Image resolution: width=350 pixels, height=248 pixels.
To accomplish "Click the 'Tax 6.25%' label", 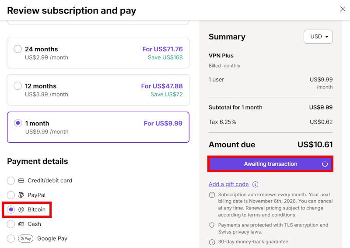I will pyautogui.click(x=222, y=122).
